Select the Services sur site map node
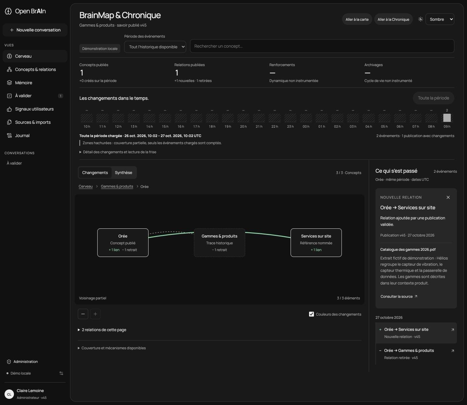Viewport: 467px width, 405px height. (x=316, y=243)
